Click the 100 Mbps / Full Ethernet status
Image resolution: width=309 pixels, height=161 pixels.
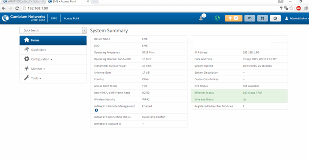252,93
